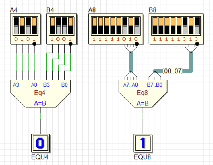The height and width of the screenshot is (165, 213).
Task: Select the EQU4 output display showing 0
Action: point(40,143)
